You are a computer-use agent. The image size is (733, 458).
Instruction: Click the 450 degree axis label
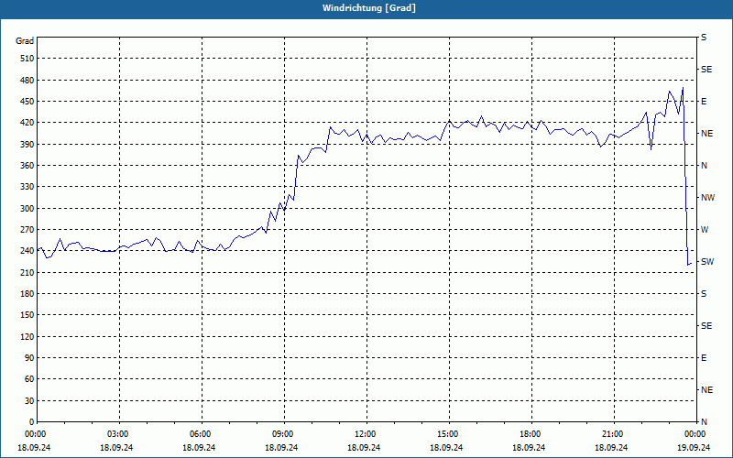[27, 102]
